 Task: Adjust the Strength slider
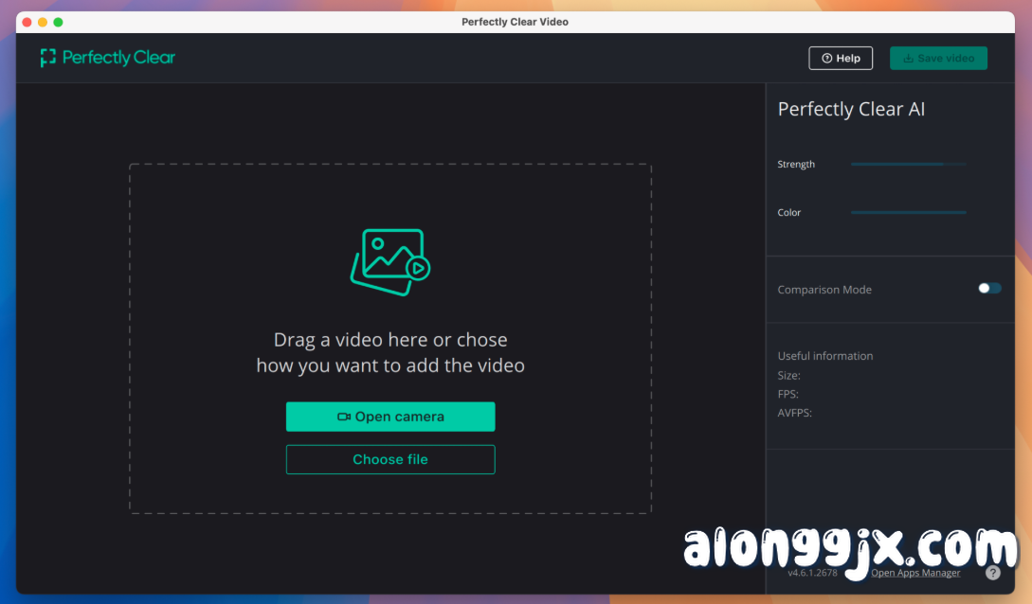pyautogui.click(x=909, y=164)
